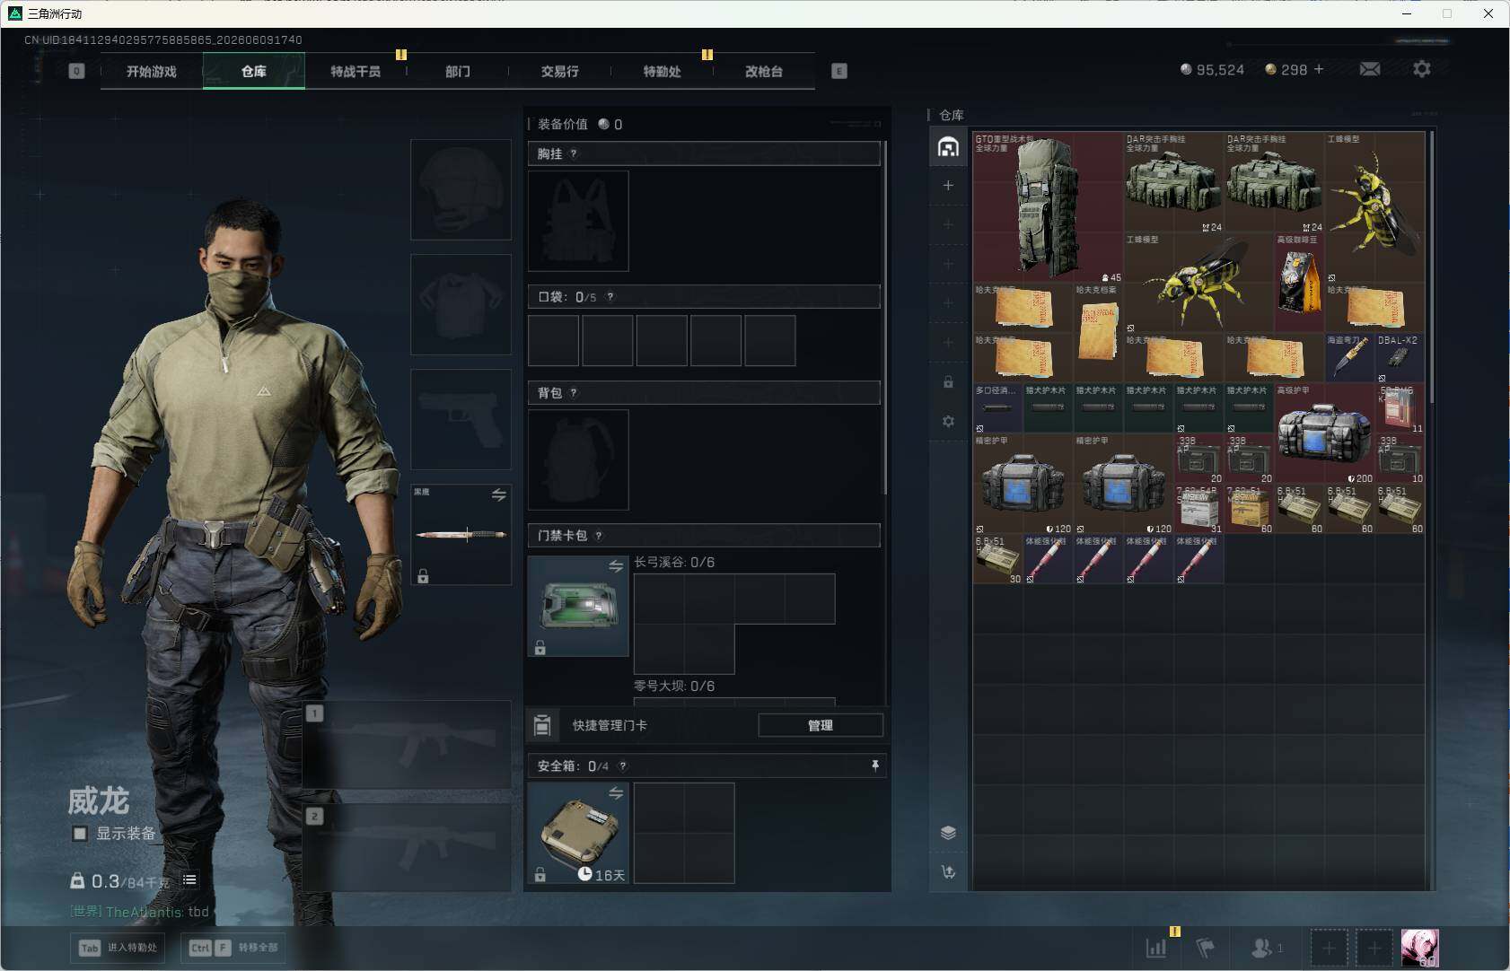Open the statistics bar chart icon
Screen dimensions: 1510x971
tap(1156, 947)
